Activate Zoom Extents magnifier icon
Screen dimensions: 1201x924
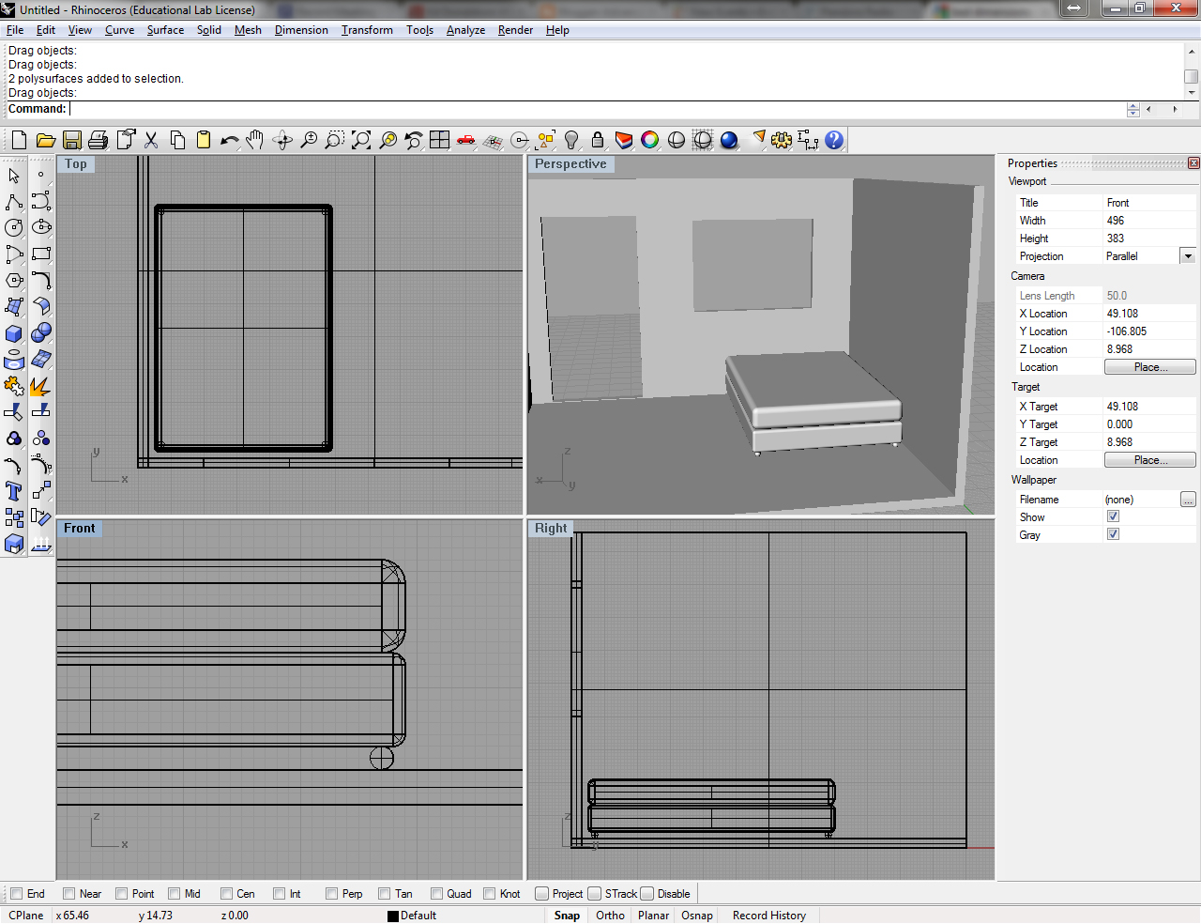(360, 141)
